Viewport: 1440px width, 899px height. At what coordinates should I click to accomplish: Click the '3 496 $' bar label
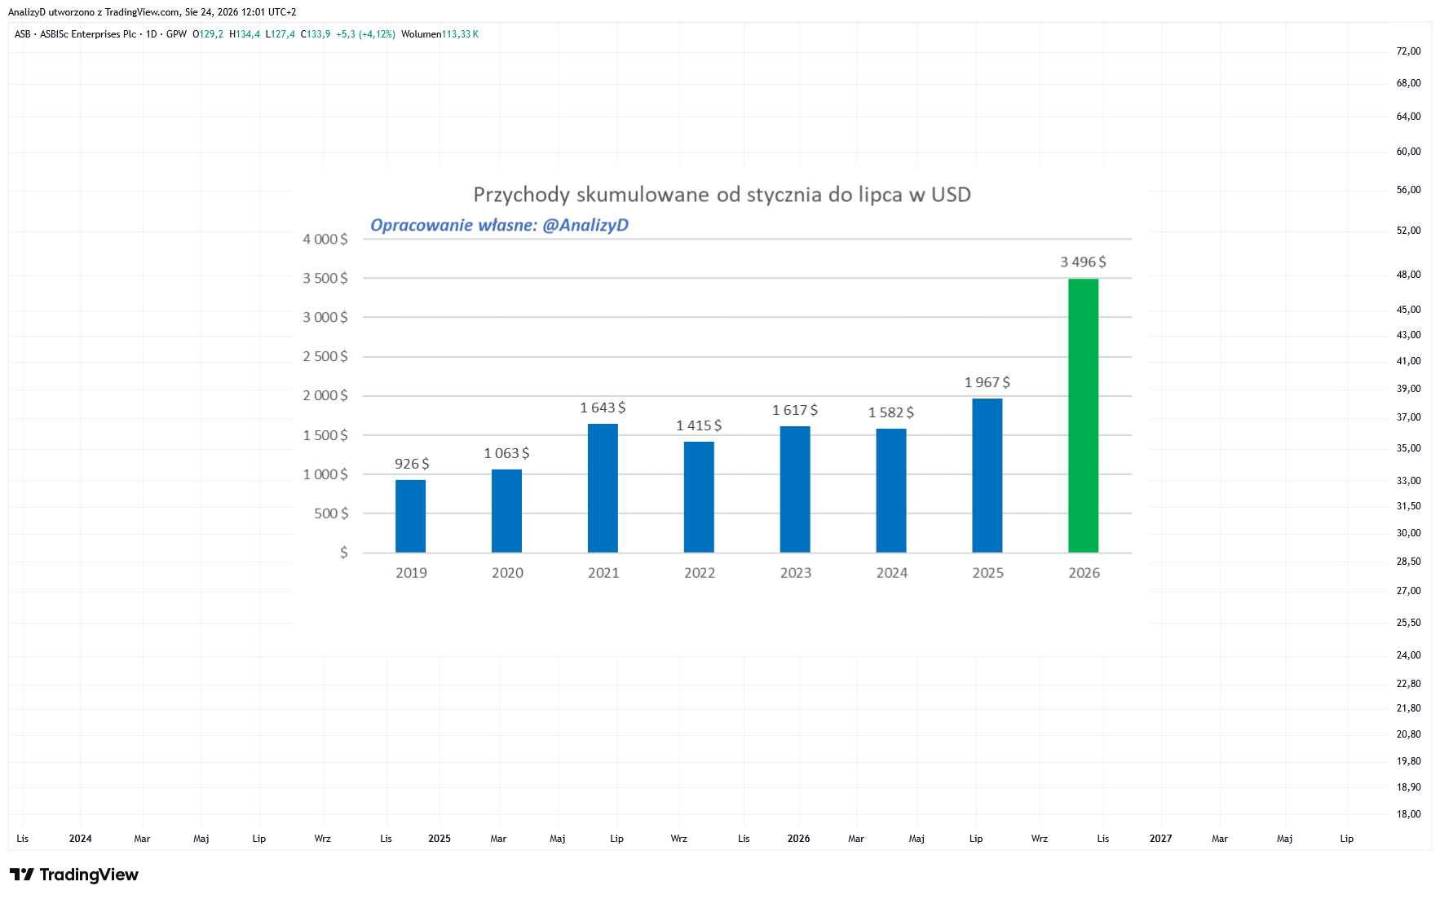(1083, 262)
